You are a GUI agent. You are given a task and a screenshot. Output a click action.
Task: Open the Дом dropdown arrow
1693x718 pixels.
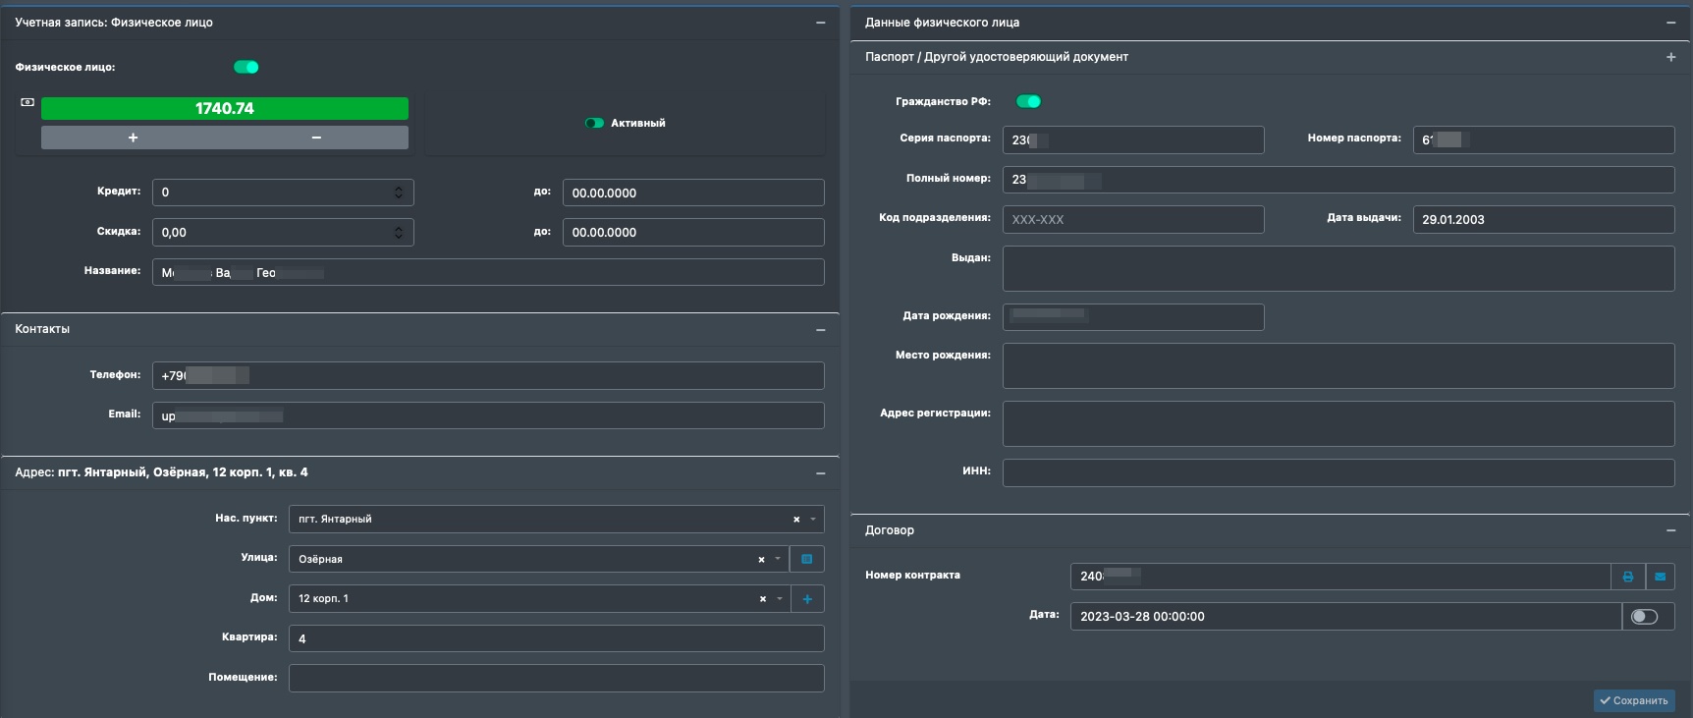click(780, 599)
